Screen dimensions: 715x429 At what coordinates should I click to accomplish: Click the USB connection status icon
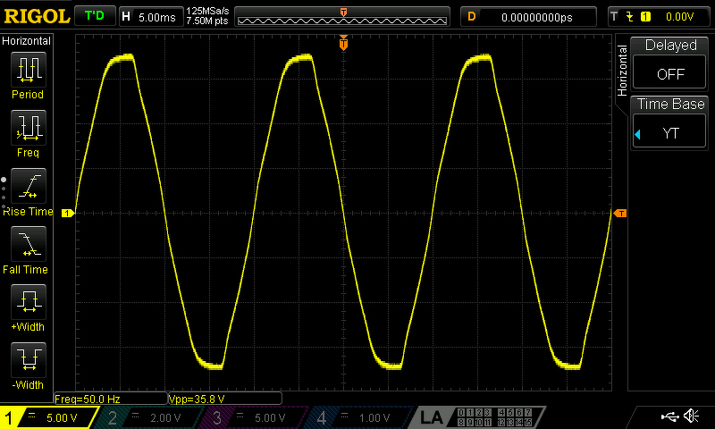tap(669, 416)
